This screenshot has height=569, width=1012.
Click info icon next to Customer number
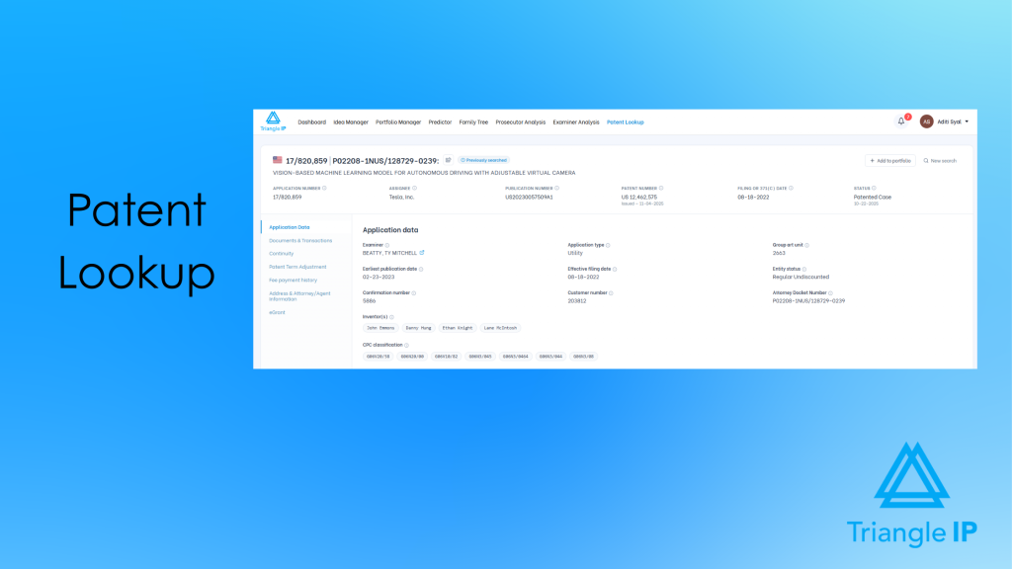click(x=611, y=292)
